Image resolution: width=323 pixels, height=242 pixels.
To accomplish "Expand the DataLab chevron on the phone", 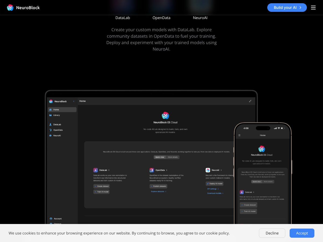I will [254, 192].
